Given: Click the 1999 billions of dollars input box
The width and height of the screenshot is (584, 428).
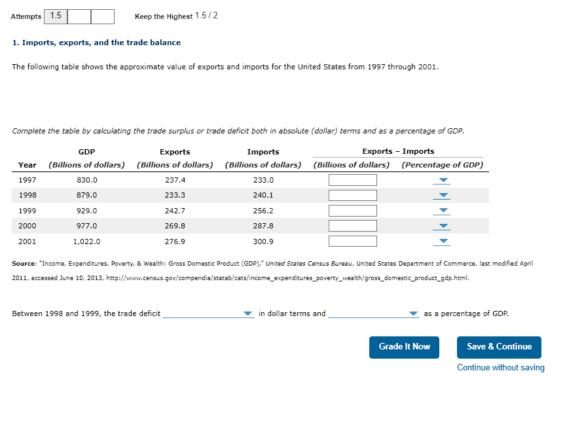Looking at the screenshot, I should coord(352,210).
